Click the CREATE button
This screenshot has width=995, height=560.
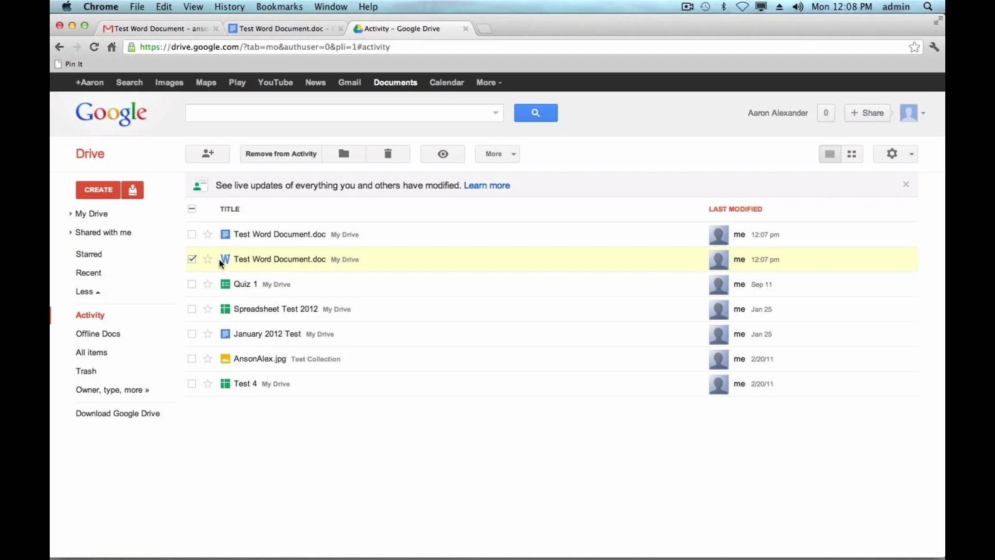coord(98,190)
